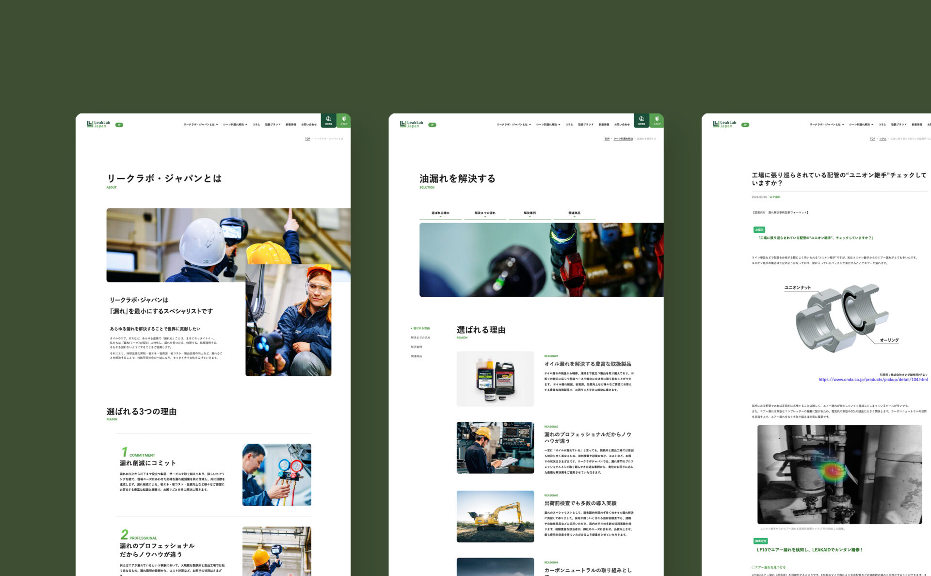Click 解決事例 in side navigation
This screenshot has width=931, height=576.
pos(417,347)
